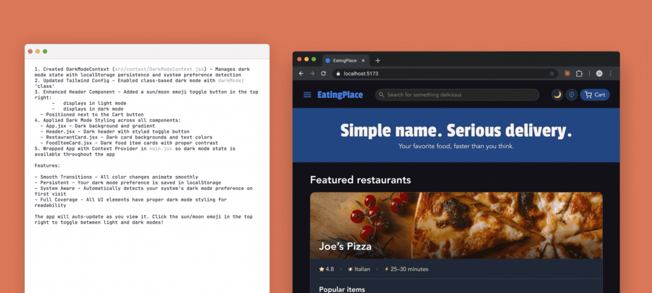
Task: Select the EatingPlace browser tab
Action: coord(344,60)
